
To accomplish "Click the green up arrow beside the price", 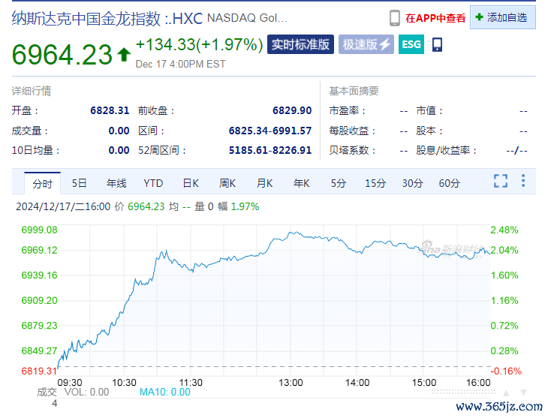I will point(124,55).
